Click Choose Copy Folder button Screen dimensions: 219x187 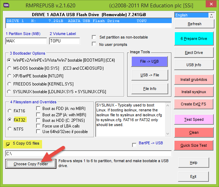[31, 164]
